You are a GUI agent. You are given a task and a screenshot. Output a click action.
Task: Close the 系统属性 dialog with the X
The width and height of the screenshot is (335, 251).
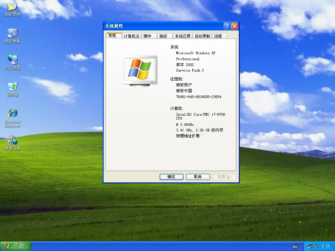tap(235, 26)
